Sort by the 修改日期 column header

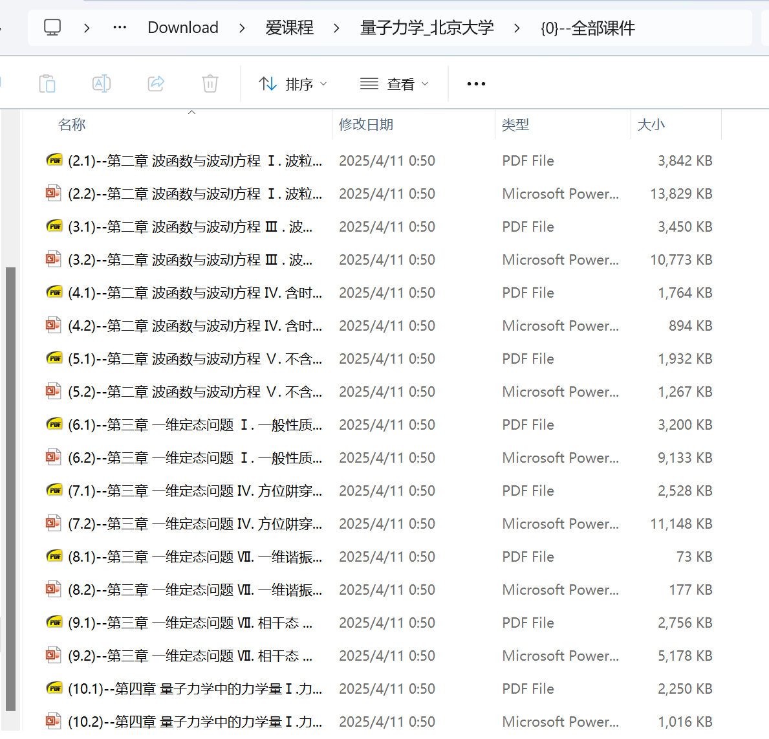click(x=366, y=125)
